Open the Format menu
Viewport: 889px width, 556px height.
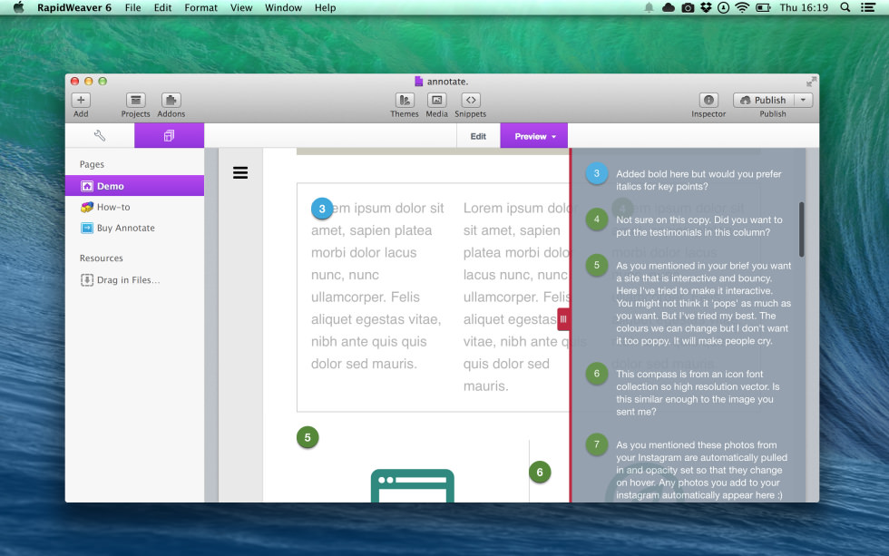(200, 7)
